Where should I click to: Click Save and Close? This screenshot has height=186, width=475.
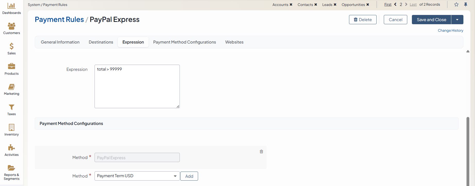pos(431,20)
